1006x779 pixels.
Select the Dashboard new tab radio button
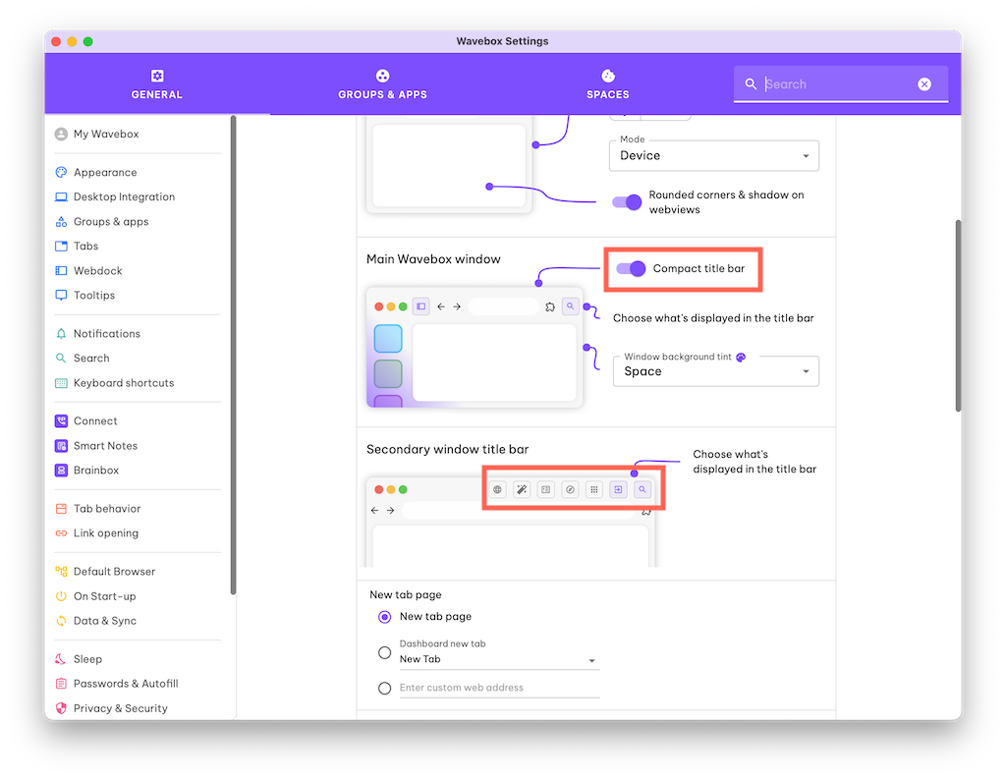click(x=384, y=652)
